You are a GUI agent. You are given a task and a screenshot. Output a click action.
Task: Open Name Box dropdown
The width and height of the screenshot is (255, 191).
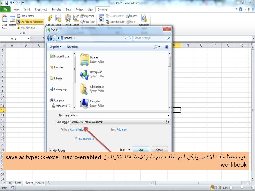pyautogui.click(x=28, y=39)
